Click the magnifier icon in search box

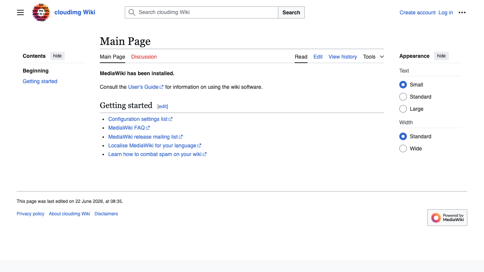132,12
